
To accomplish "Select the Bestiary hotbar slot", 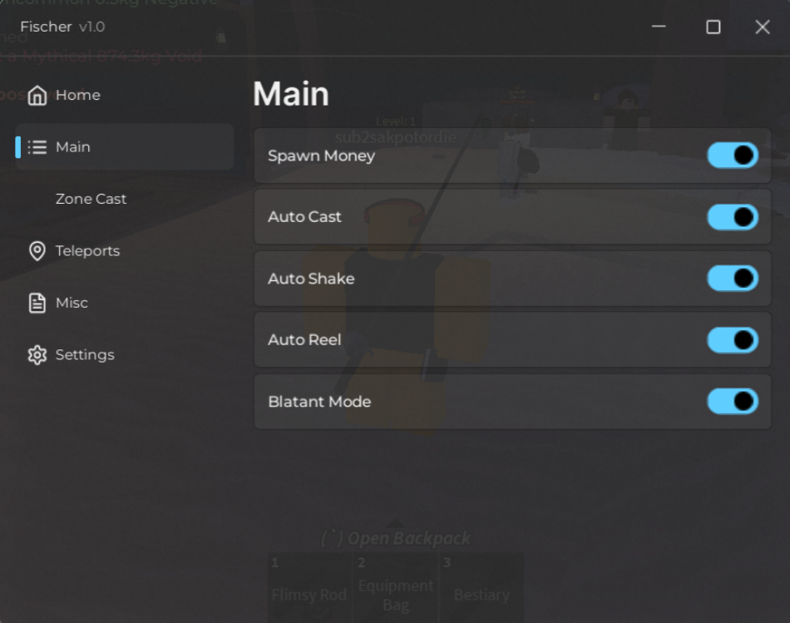I will coord(481,588).
